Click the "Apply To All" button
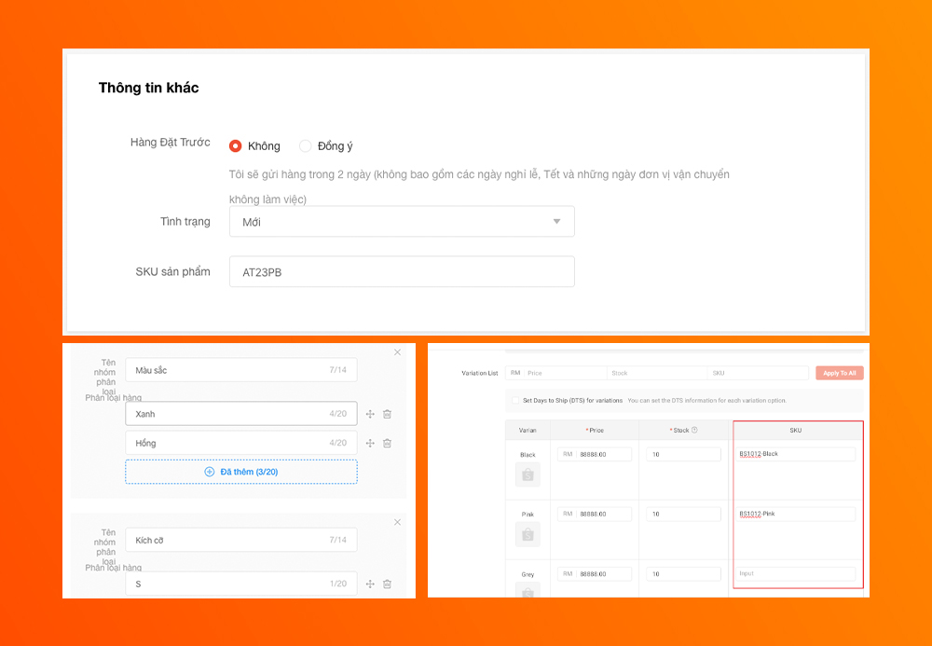 [x=839, y=372]
